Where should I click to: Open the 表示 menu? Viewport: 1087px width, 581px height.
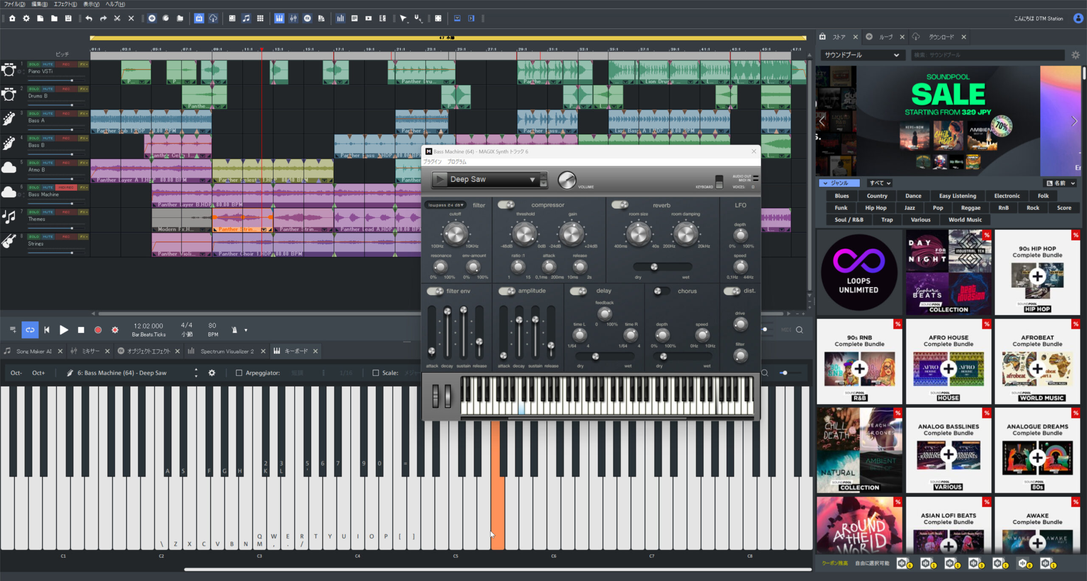[91, 4]
